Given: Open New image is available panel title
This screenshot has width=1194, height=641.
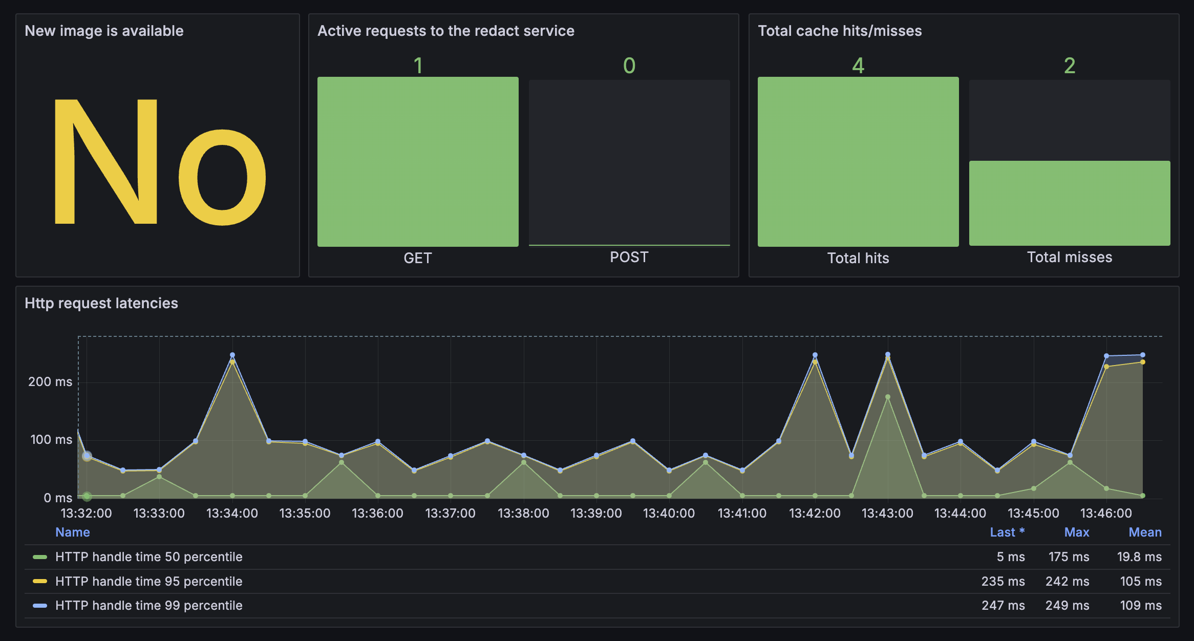Looking at the screenshot, I should [104, 31].
